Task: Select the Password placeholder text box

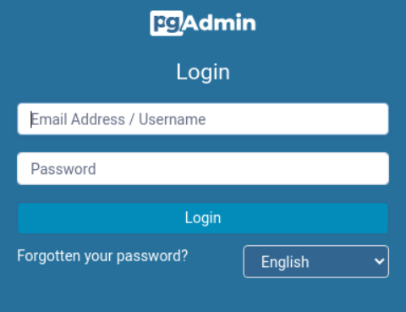Action: coord(203,168)
